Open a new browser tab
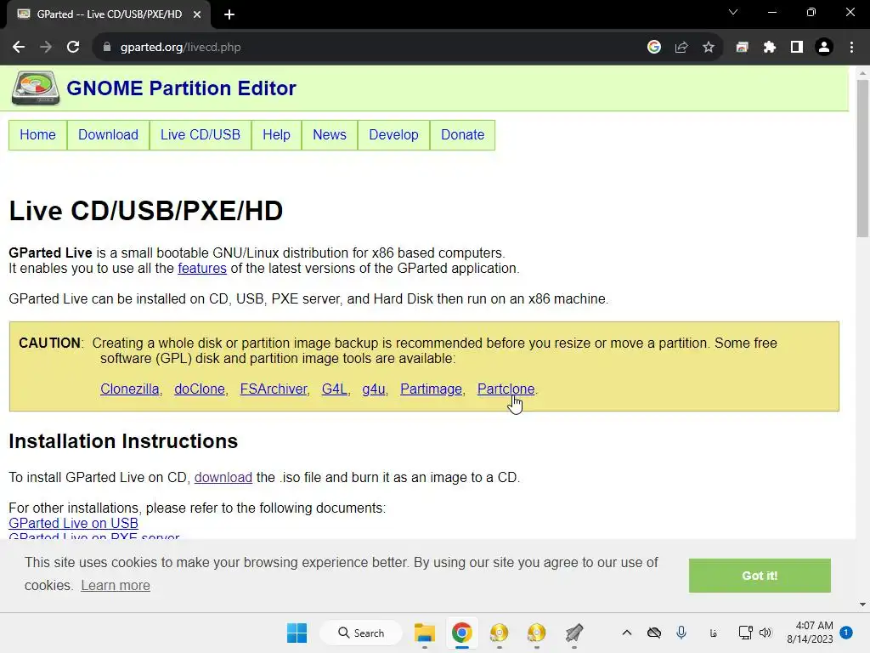 click(229, 14)
